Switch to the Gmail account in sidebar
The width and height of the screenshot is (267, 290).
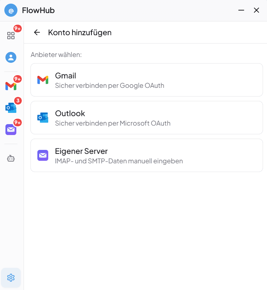click(11, 86)
